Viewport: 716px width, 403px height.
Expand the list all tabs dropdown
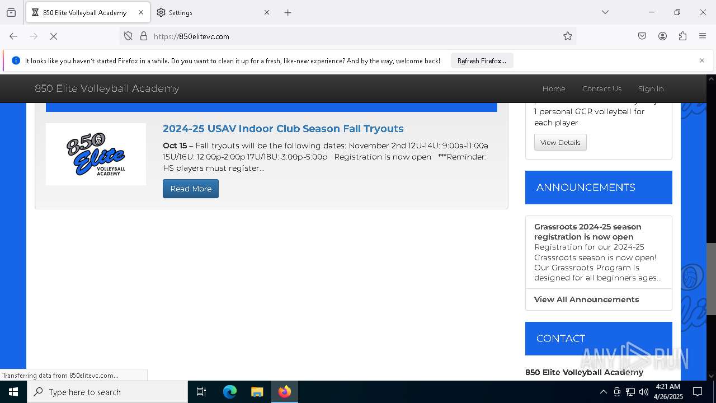tap(605, 12)
